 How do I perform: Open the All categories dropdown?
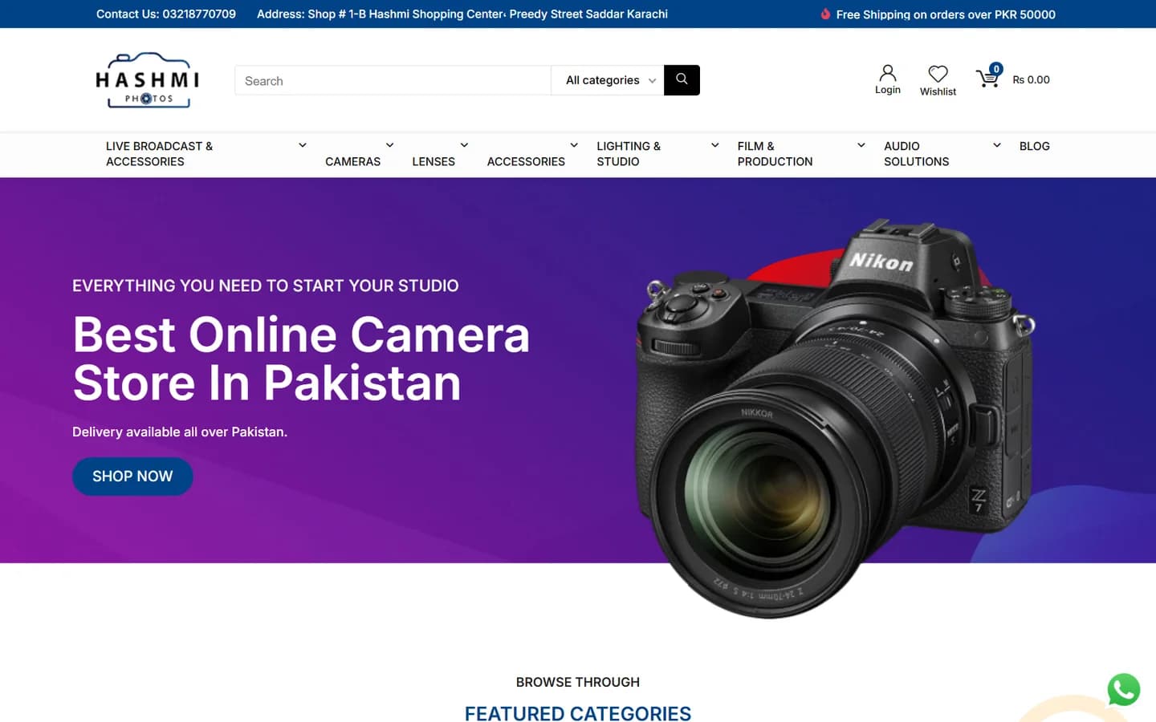[608, 80]
